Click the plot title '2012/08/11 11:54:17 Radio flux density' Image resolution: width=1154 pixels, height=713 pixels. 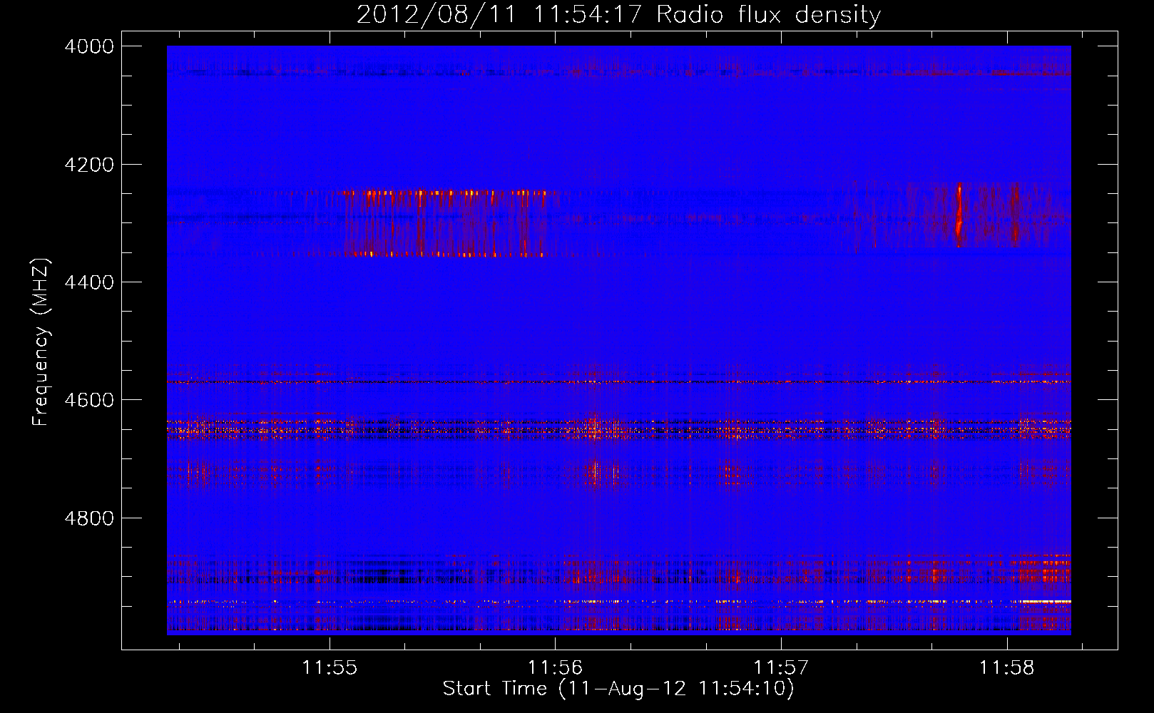(x=618, y=15)
